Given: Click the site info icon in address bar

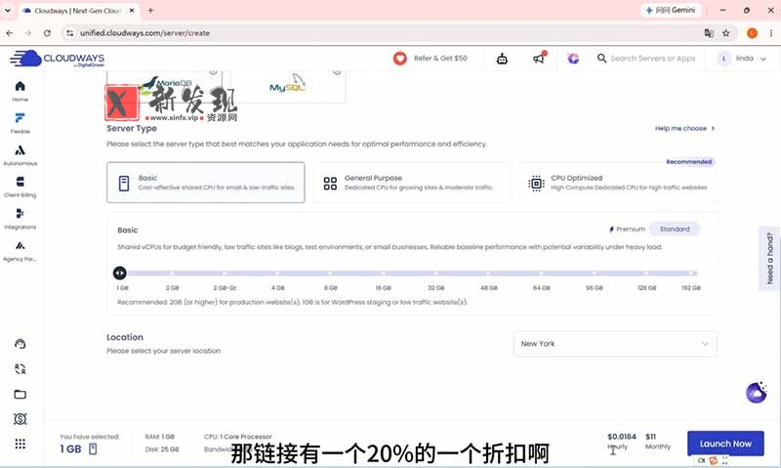Looking at the screenshot, I should point(69,33).
